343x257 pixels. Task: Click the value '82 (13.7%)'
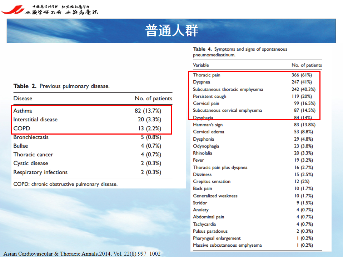[148, 111]
